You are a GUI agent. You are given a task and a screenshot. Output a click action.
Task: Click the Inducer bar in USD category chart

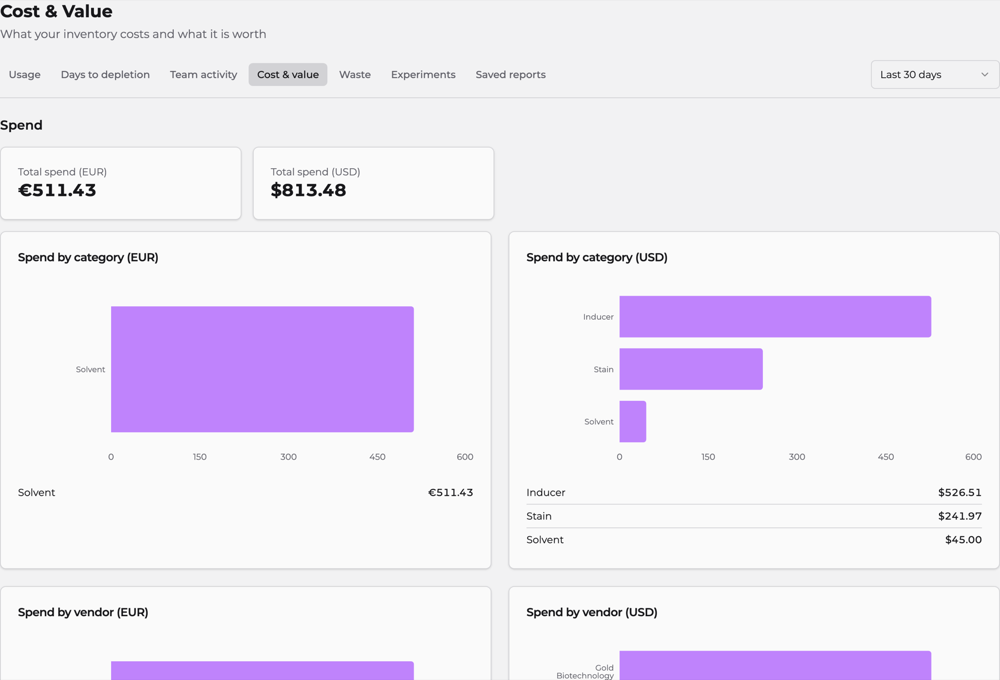(x=775, y=316)
